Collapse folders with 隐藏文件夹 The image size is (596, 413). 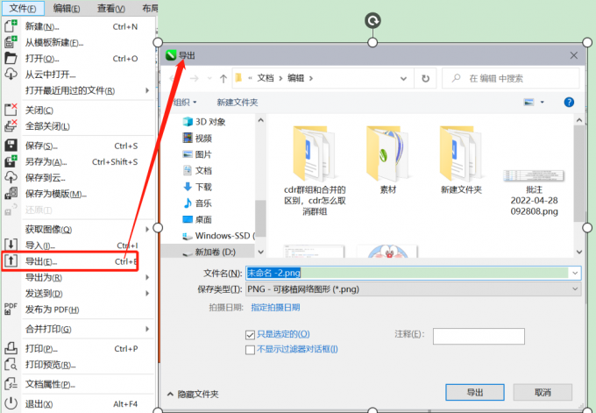point(193,394)
